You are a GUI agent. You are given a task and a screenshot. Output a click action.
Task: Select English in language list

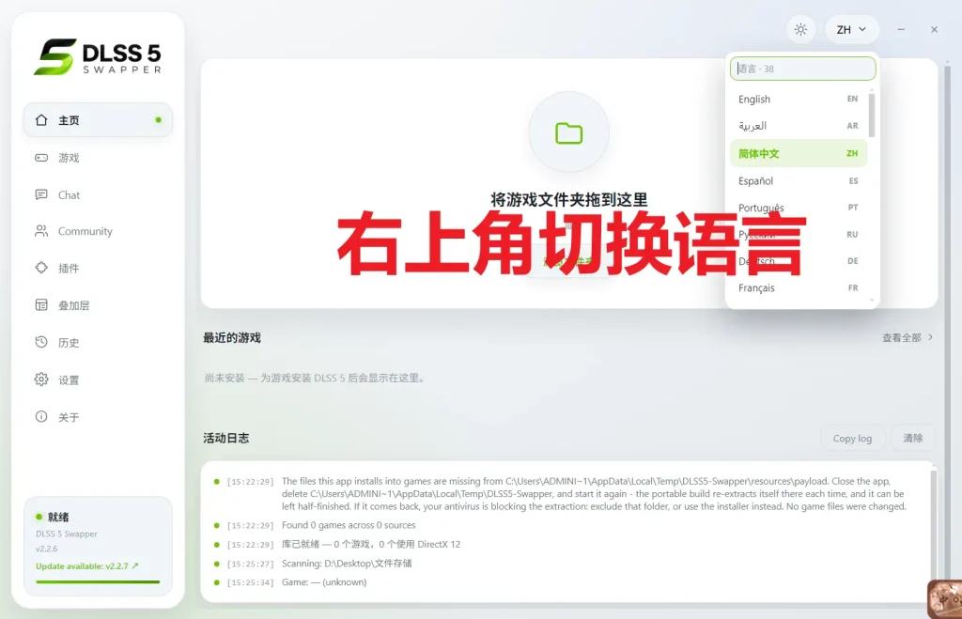point(799,99)
